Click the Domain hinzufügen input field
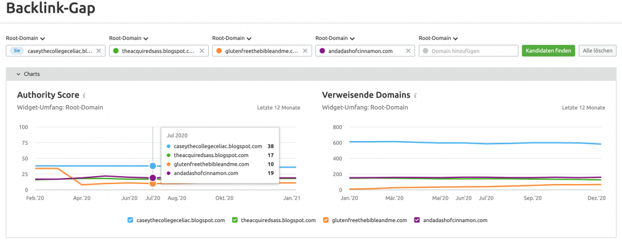The height and width of the screenshot is (243, 622). (x=469, y=51)
